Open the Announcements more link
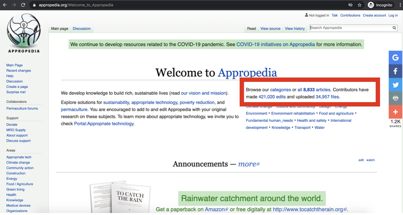403x215 pixels. coord(248,164)
